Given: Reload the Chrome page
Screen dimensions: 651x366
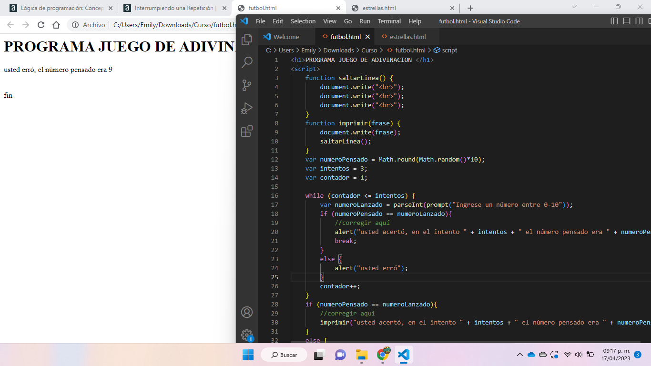Looking at the screenshot, I should click(41, 25).
